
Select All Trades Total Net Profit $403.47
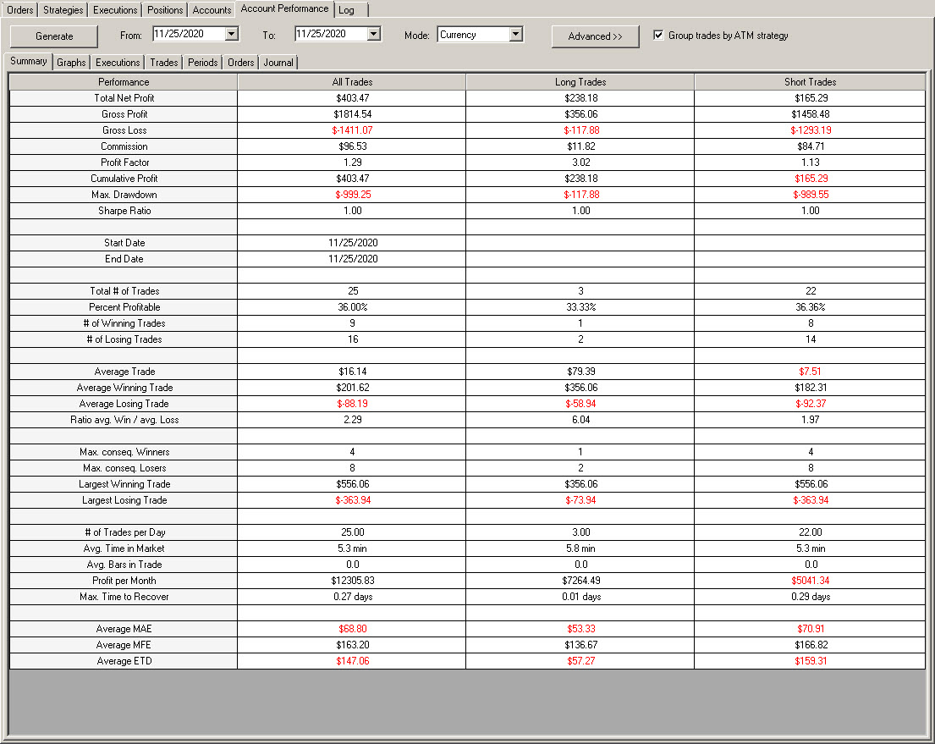pyautogui.click(x=352, y=98)
